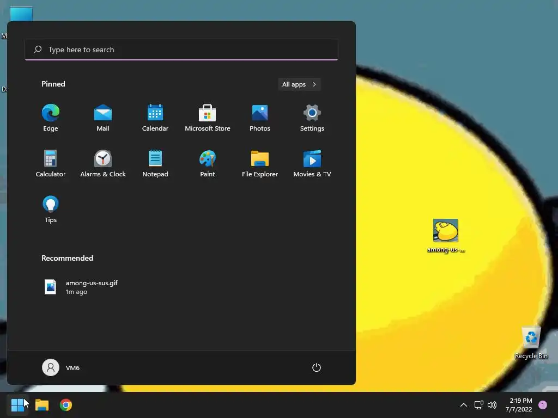Launch Notepad
Viewport: 558px width, 418px height.
pyautogui.click(x=155, y=163)
